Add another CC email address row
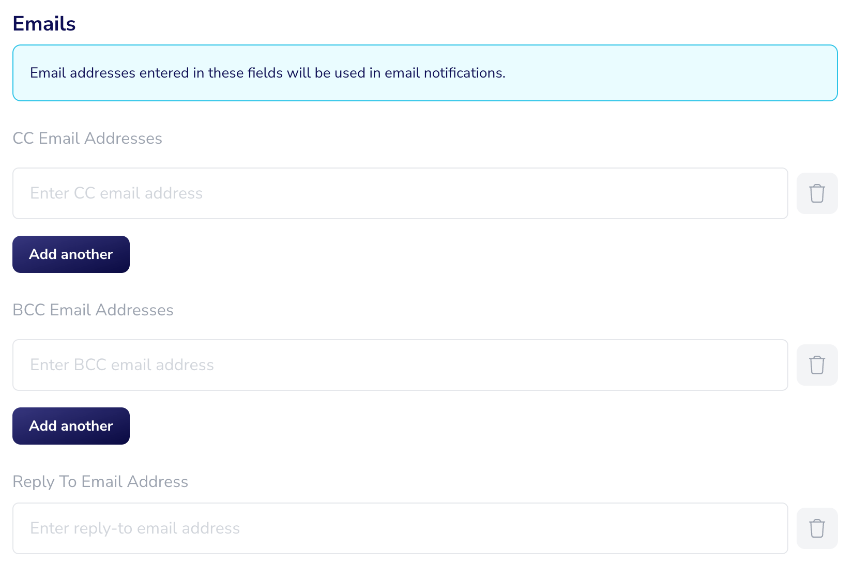The height and width of the screenshot is (578, 854). tap(71, 254)
